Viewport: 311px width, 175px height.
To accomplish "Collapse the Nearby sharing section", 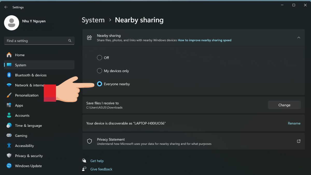I will coord(299,37).
